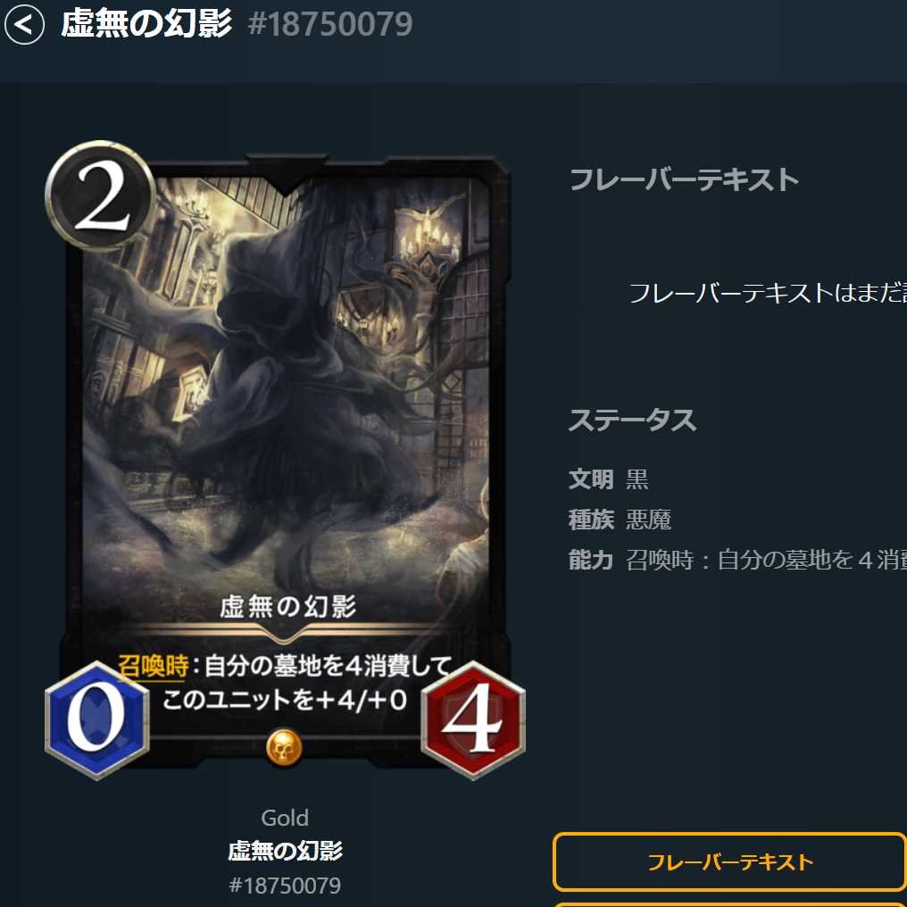Click the blue attack 0 hexagon

97,720
